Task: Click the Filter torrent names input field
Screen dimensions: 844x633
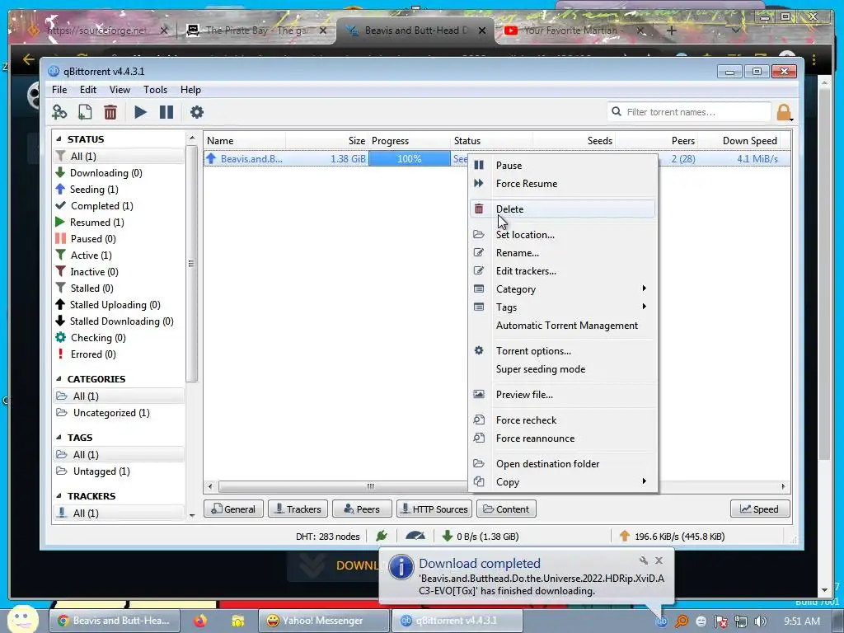Action: point(690,112)
